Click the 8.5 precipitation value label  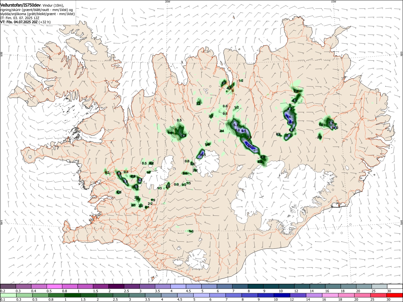pos(140,180)
